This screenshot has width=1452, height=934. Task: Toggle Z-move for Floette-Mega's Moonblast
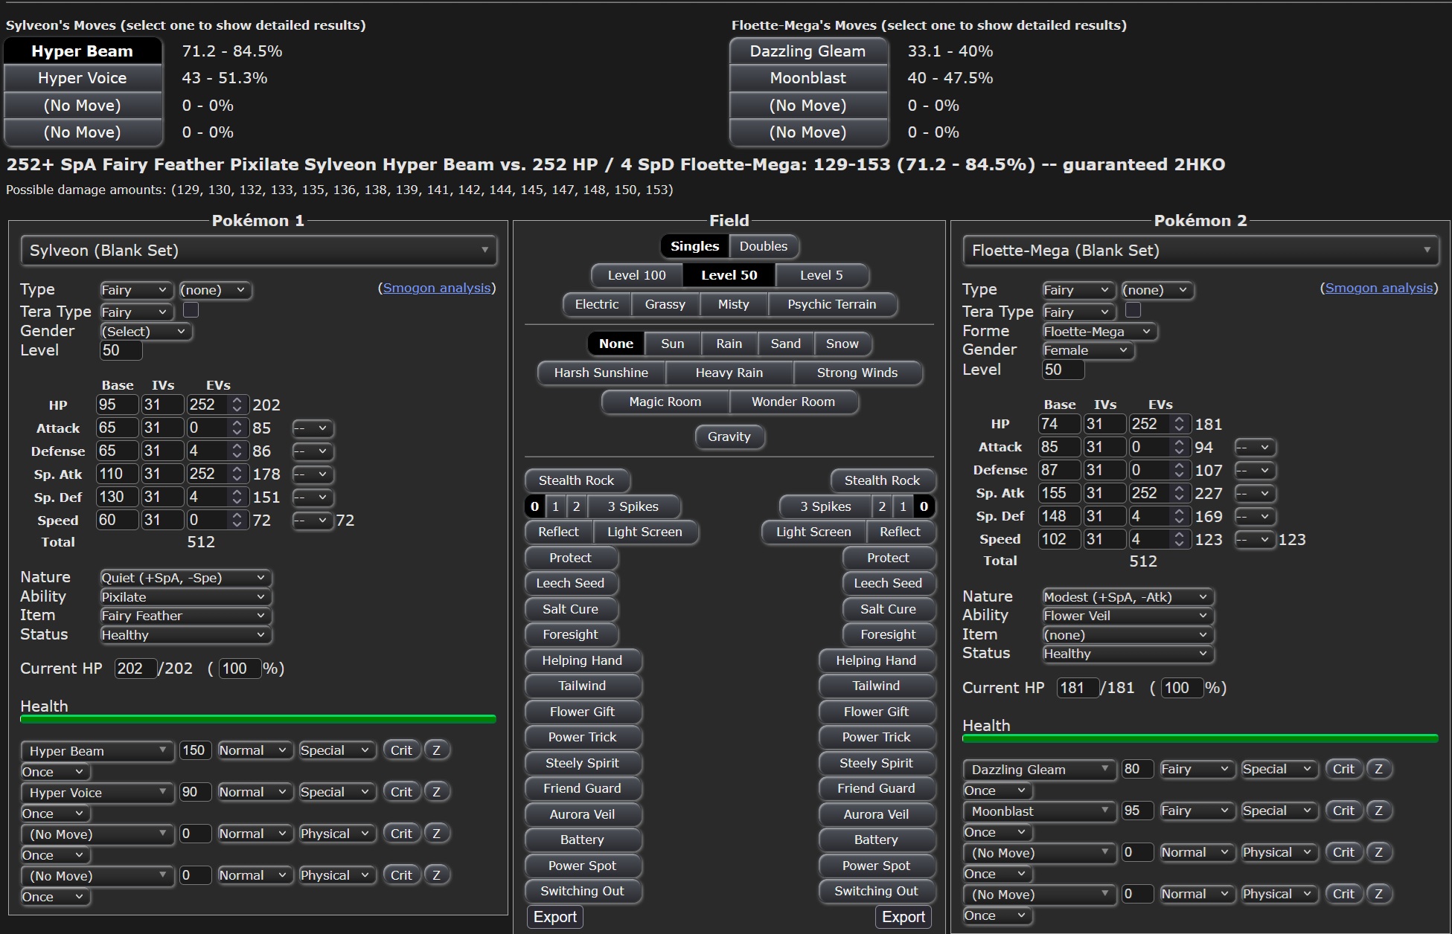pyautogui.click(x=1378, y=811)
